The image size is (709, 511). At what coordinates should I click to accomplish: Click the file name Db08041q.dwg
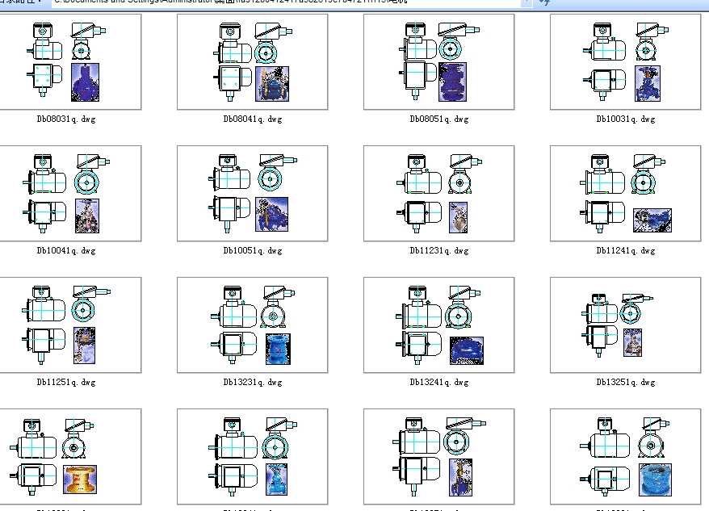pyautogui.click(x=253, y=119)
